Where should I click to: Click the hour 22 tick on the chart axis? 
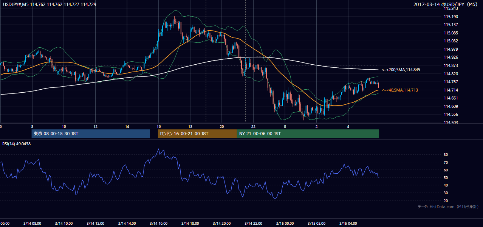(x=253, y=126)
